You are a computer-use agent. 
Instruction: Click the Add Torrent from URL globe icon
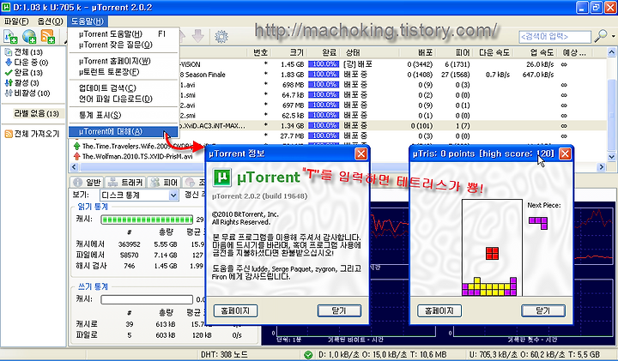(29, 36)
